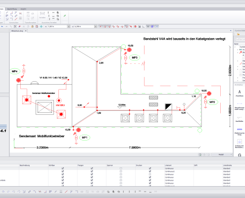Open Standard Linienbreite in first layer row
245x198 pixels.
(234, 168)
